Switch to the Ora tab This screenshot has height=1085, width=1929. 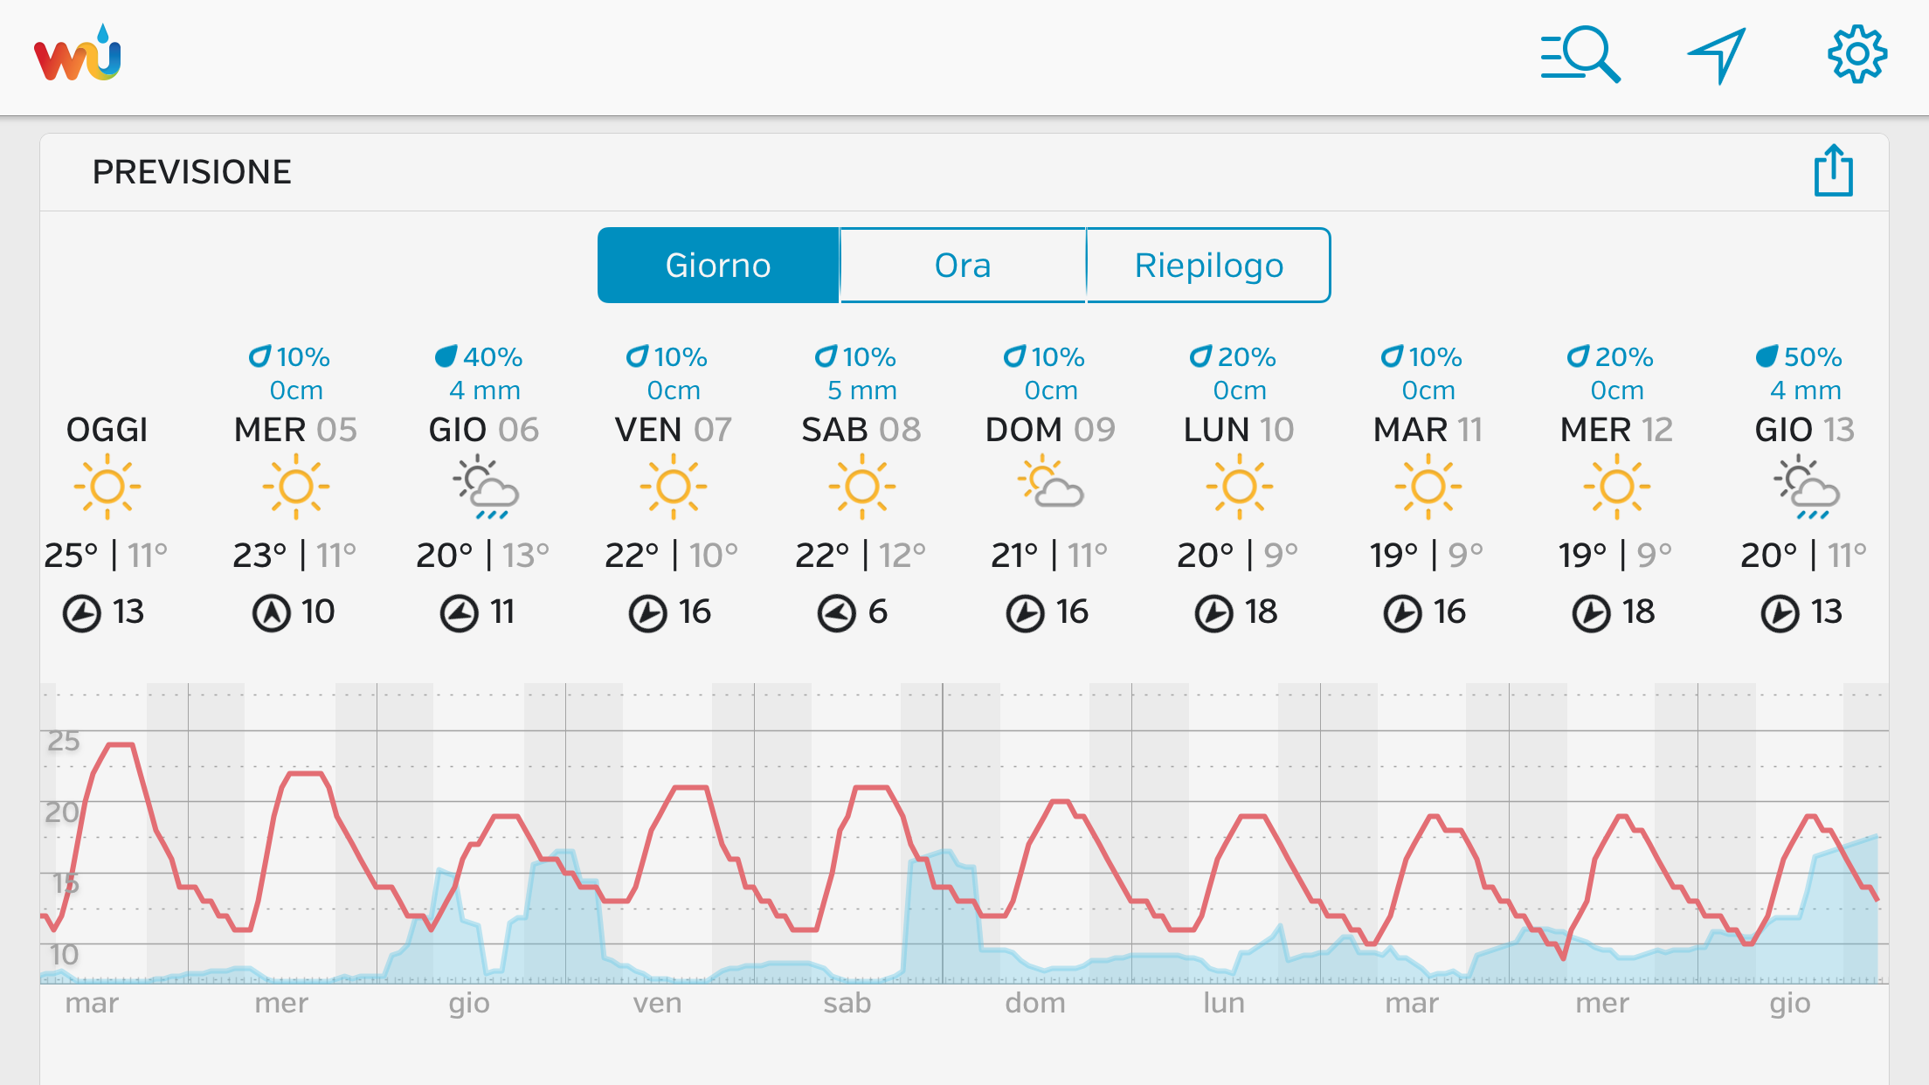click(963, 266)
